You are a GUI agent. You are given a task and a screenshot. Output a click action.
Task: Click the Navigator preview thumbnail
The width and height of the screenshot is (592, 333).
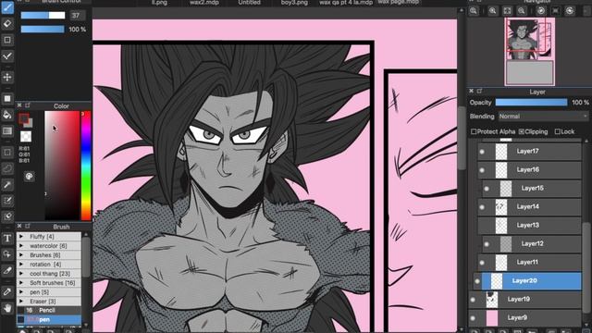[530, 51]
